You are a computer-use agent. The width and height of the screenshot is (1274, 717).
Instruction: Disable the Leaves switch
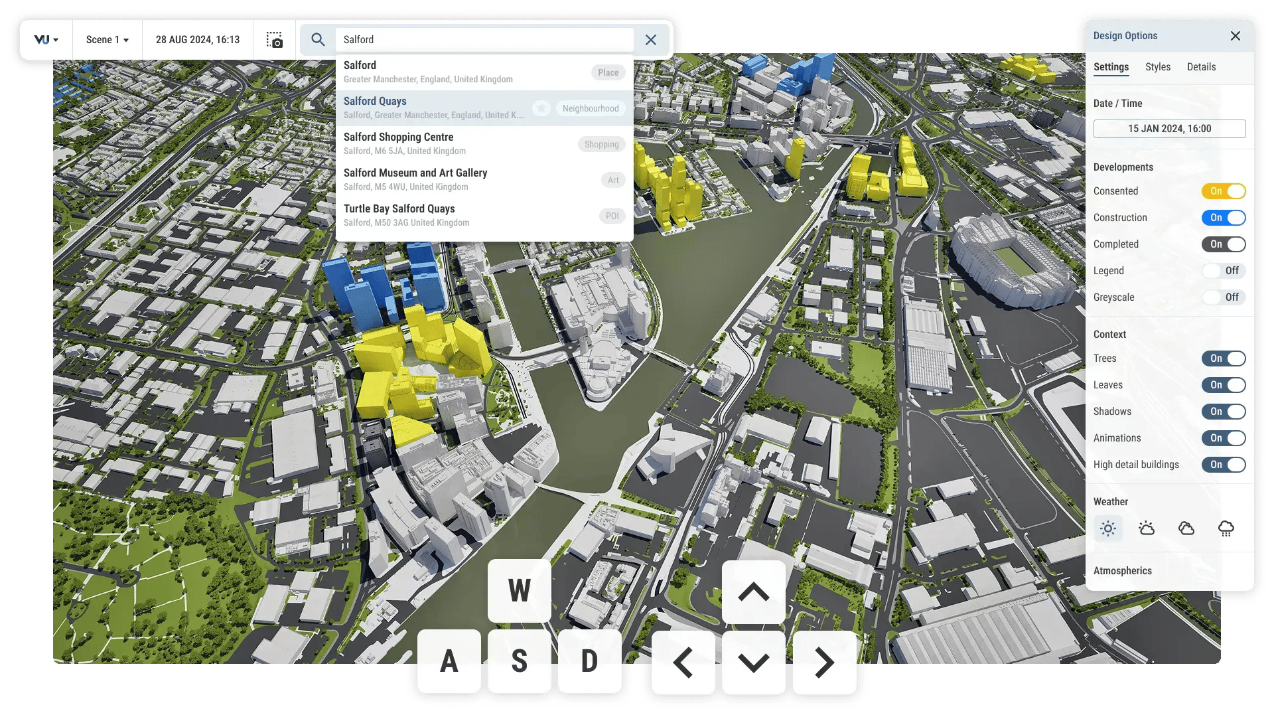[1224, 385]
